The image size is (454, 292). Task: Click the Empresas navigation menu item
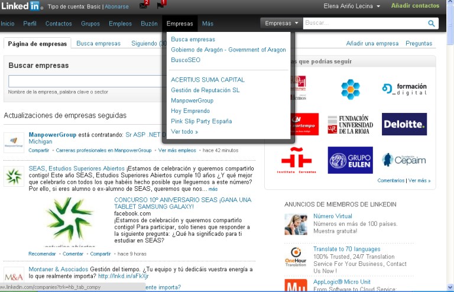pos(180,24)
